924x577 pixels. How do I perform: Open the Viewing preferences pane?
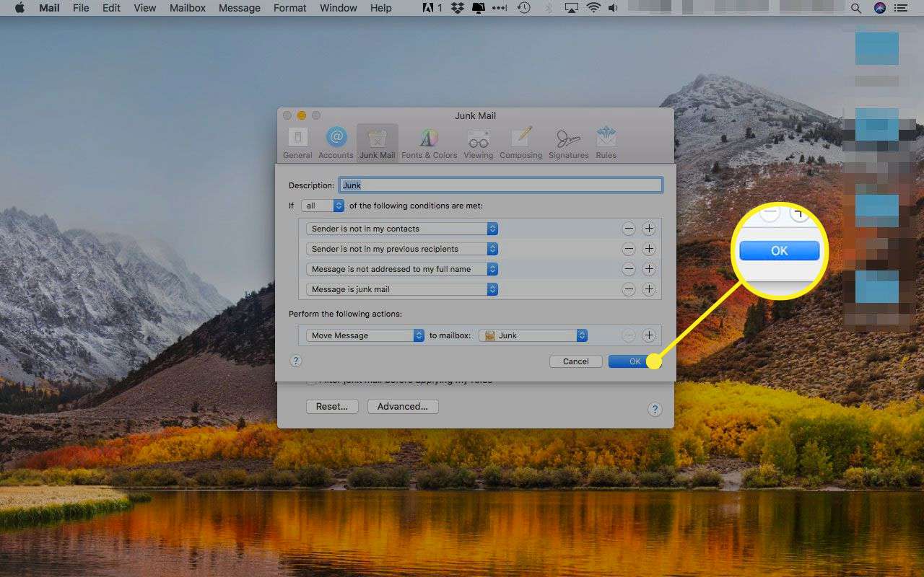click(478, 143)
